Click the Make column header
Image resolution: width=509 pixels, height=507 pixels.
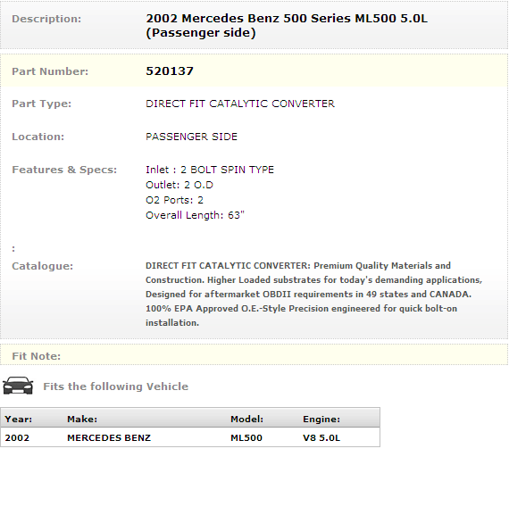(x=82, y=419)
